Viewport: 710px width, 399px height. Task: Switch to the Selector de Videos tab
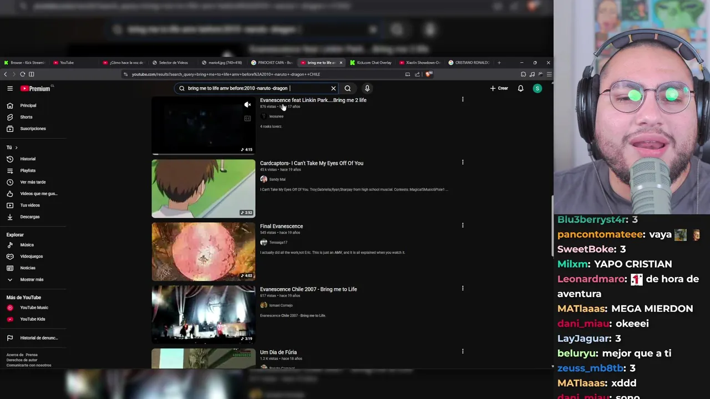click(173, 63)
